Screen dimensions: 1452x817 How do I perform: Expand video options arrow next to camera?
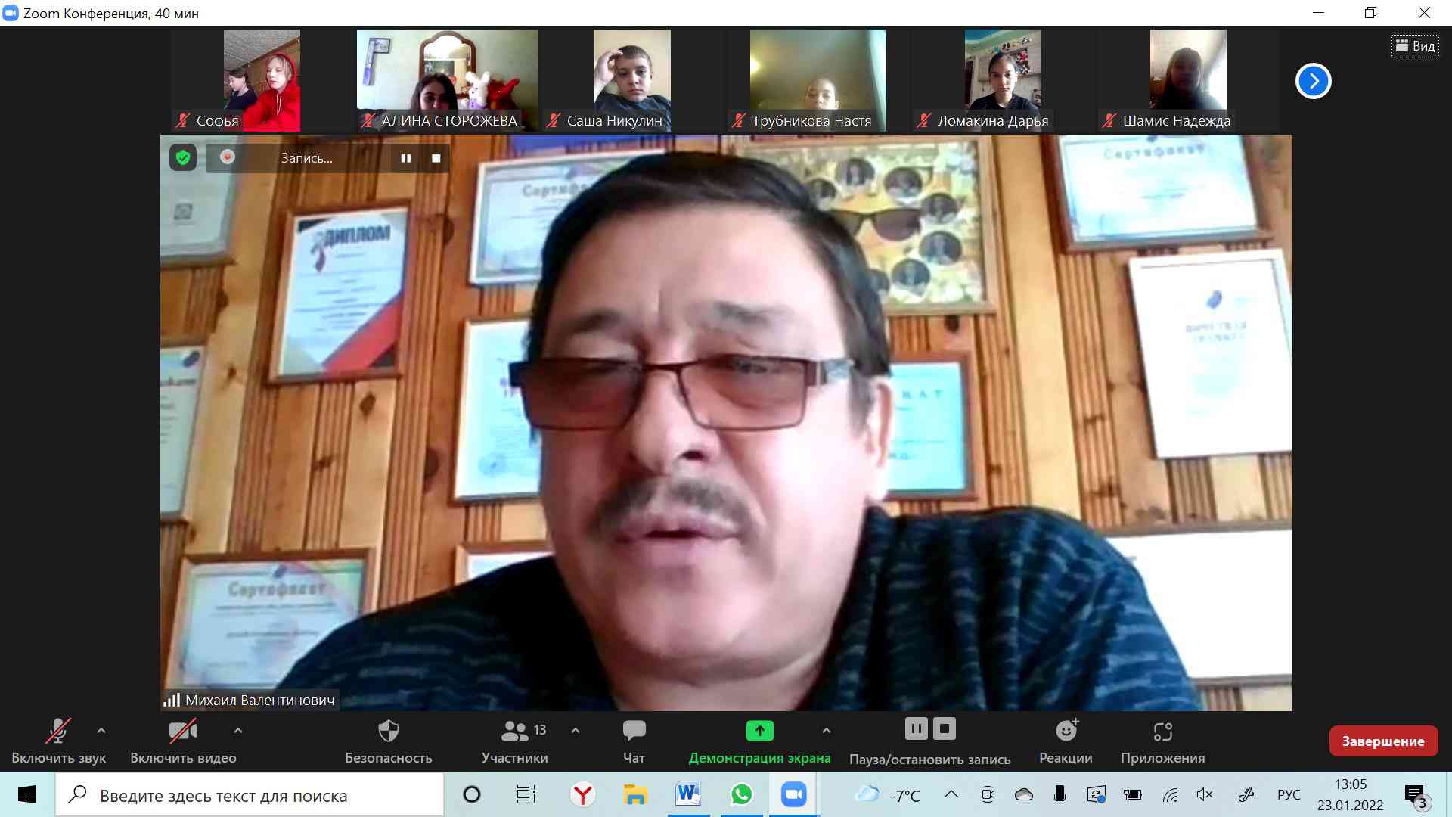tap(238, 731)
